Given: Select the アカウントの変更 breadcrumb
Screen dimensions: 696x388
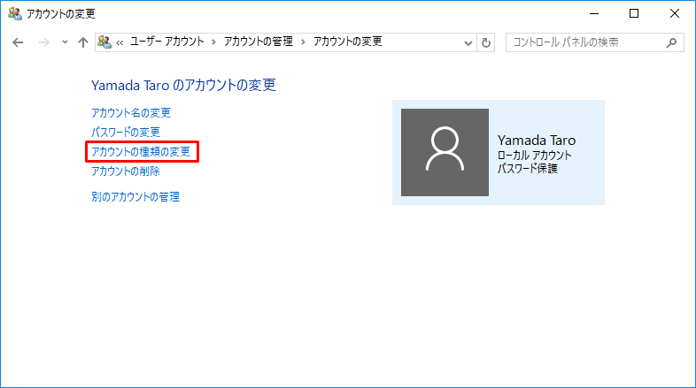Looking at the screenshot, I should coord(347,42).
